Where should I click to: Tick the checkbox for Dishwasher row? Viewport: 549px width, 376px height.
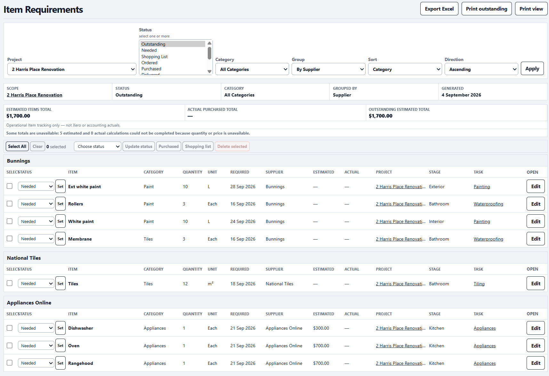coord(10,328)
